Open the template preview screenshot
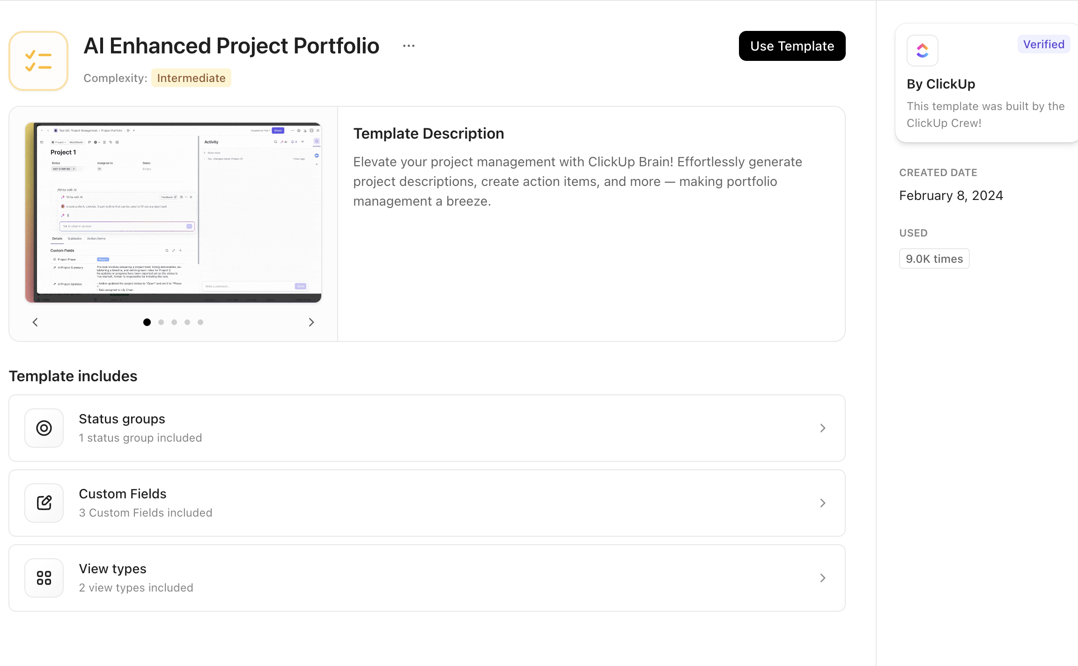Image resolution: width=1078 pixels, height=666 pixels. (x=173, y=213)
